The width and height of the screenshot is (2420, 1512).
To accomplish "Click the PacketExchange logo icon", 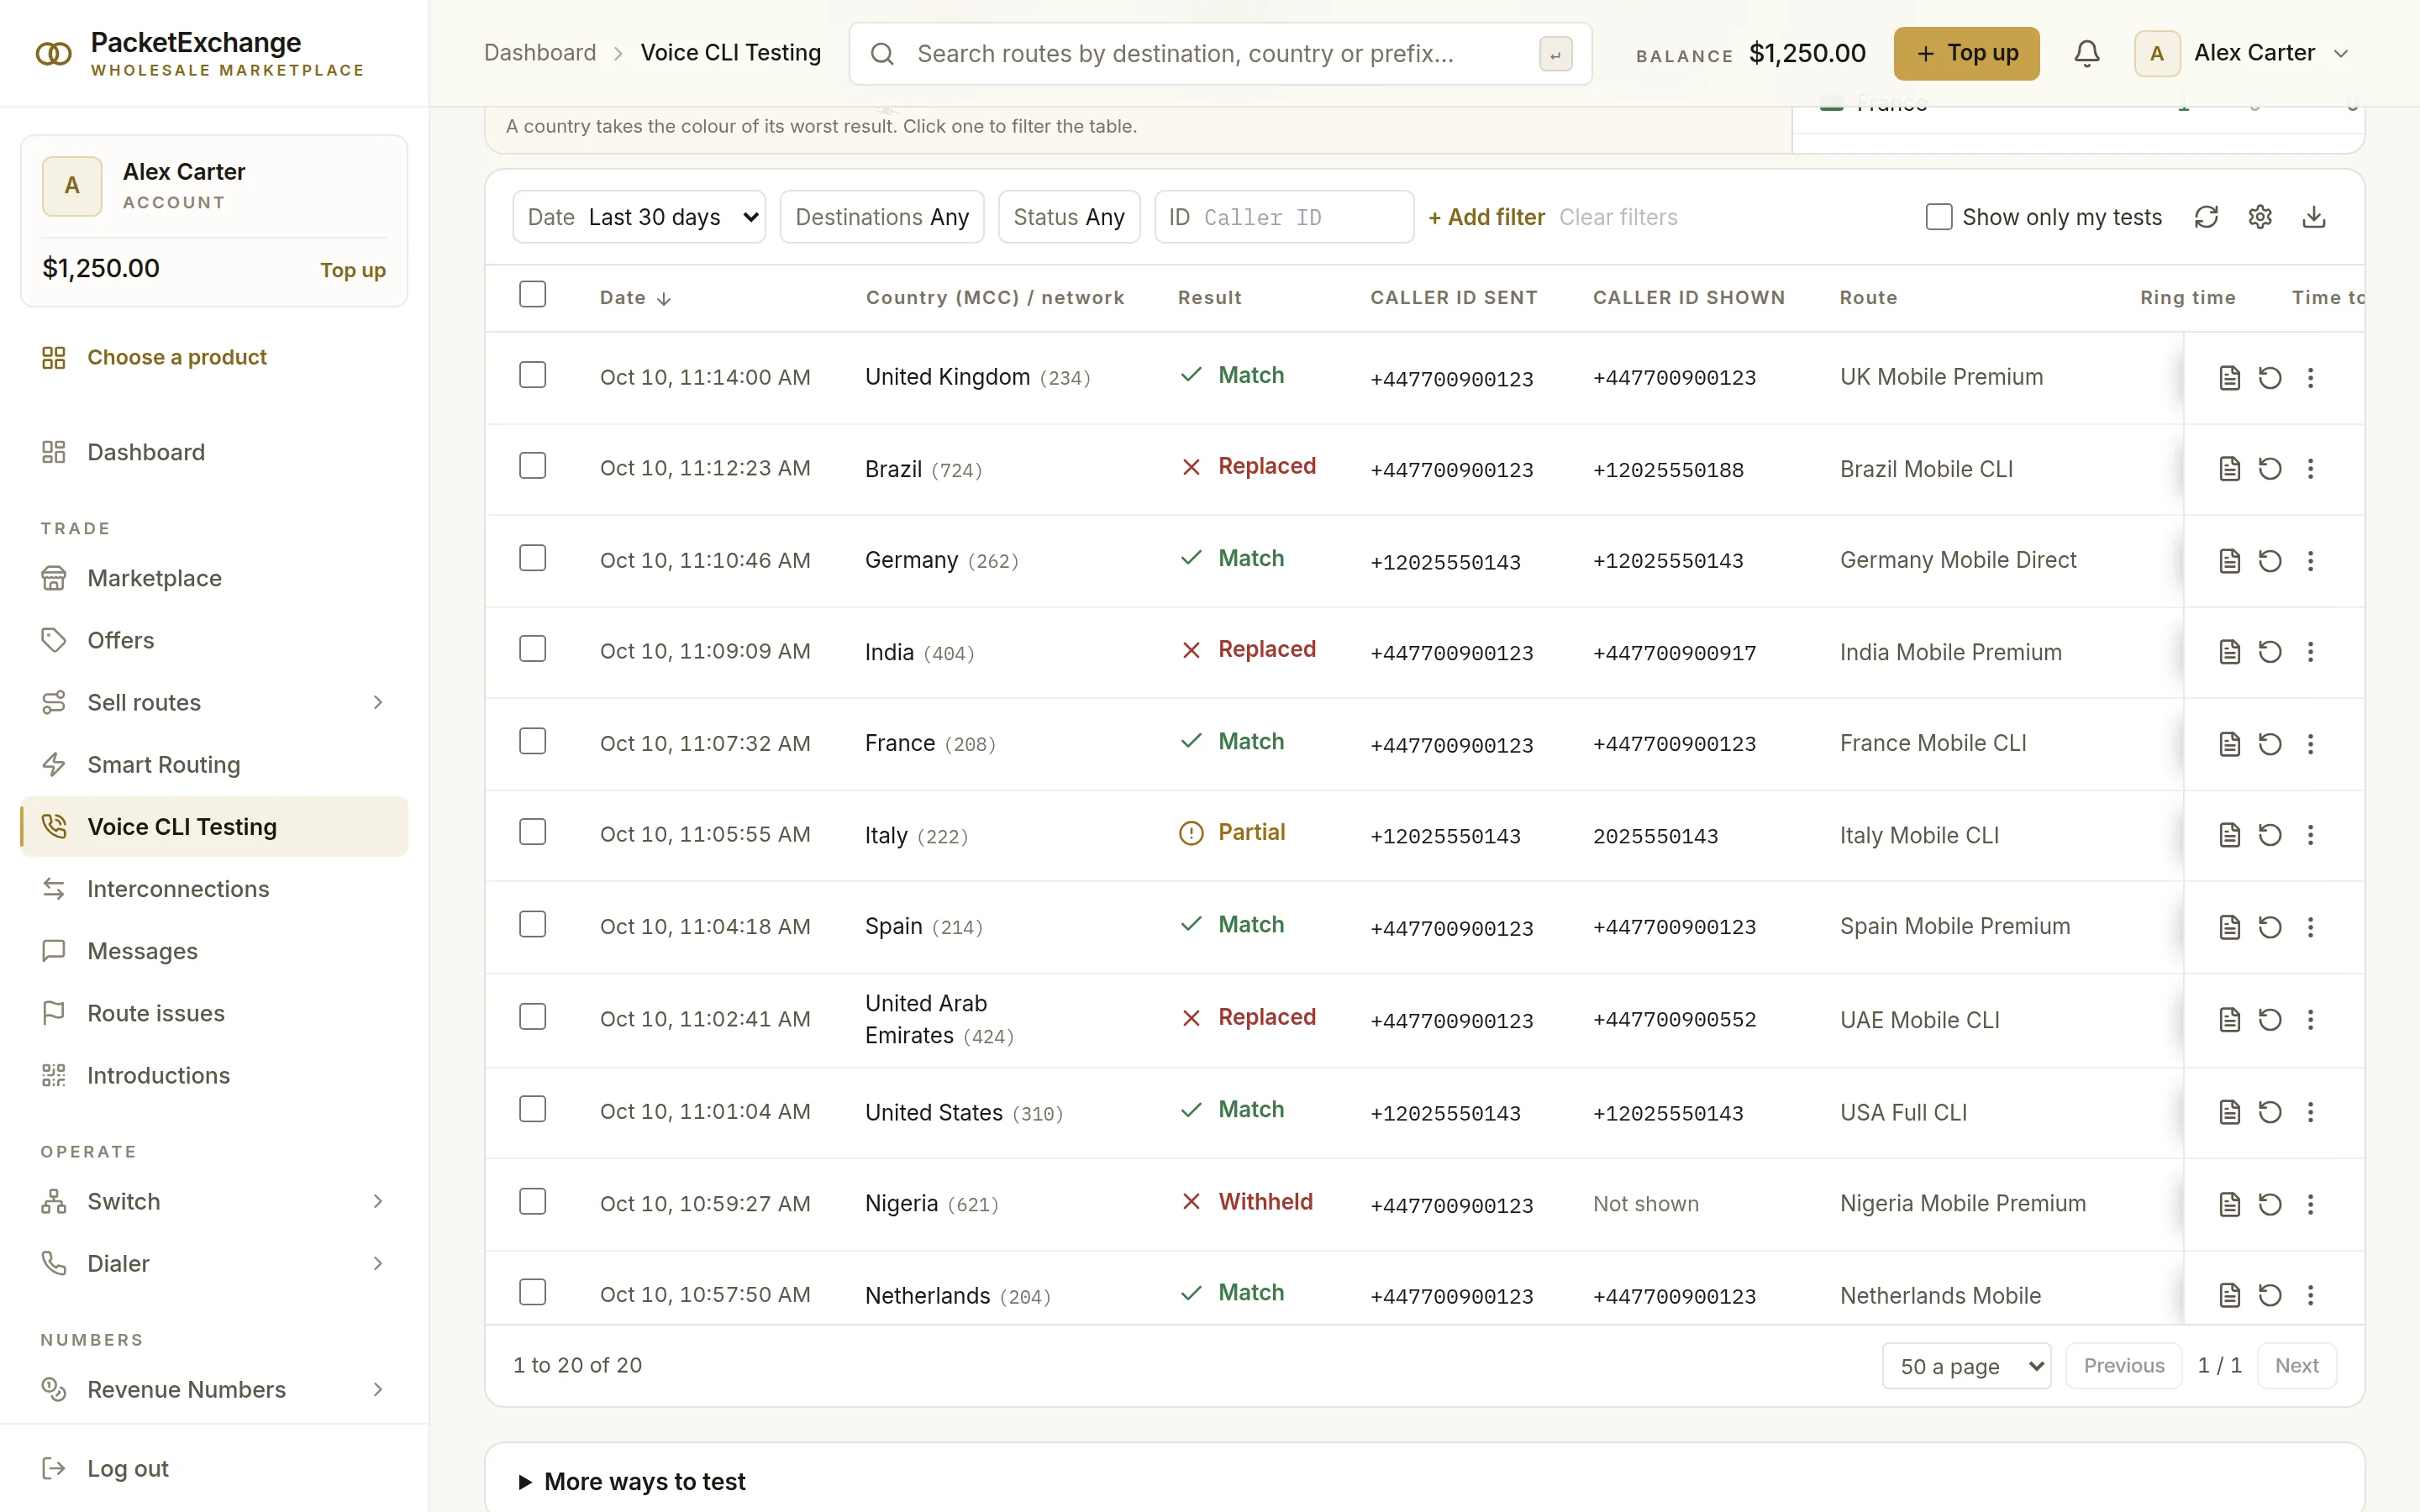I will click(54, 54).
